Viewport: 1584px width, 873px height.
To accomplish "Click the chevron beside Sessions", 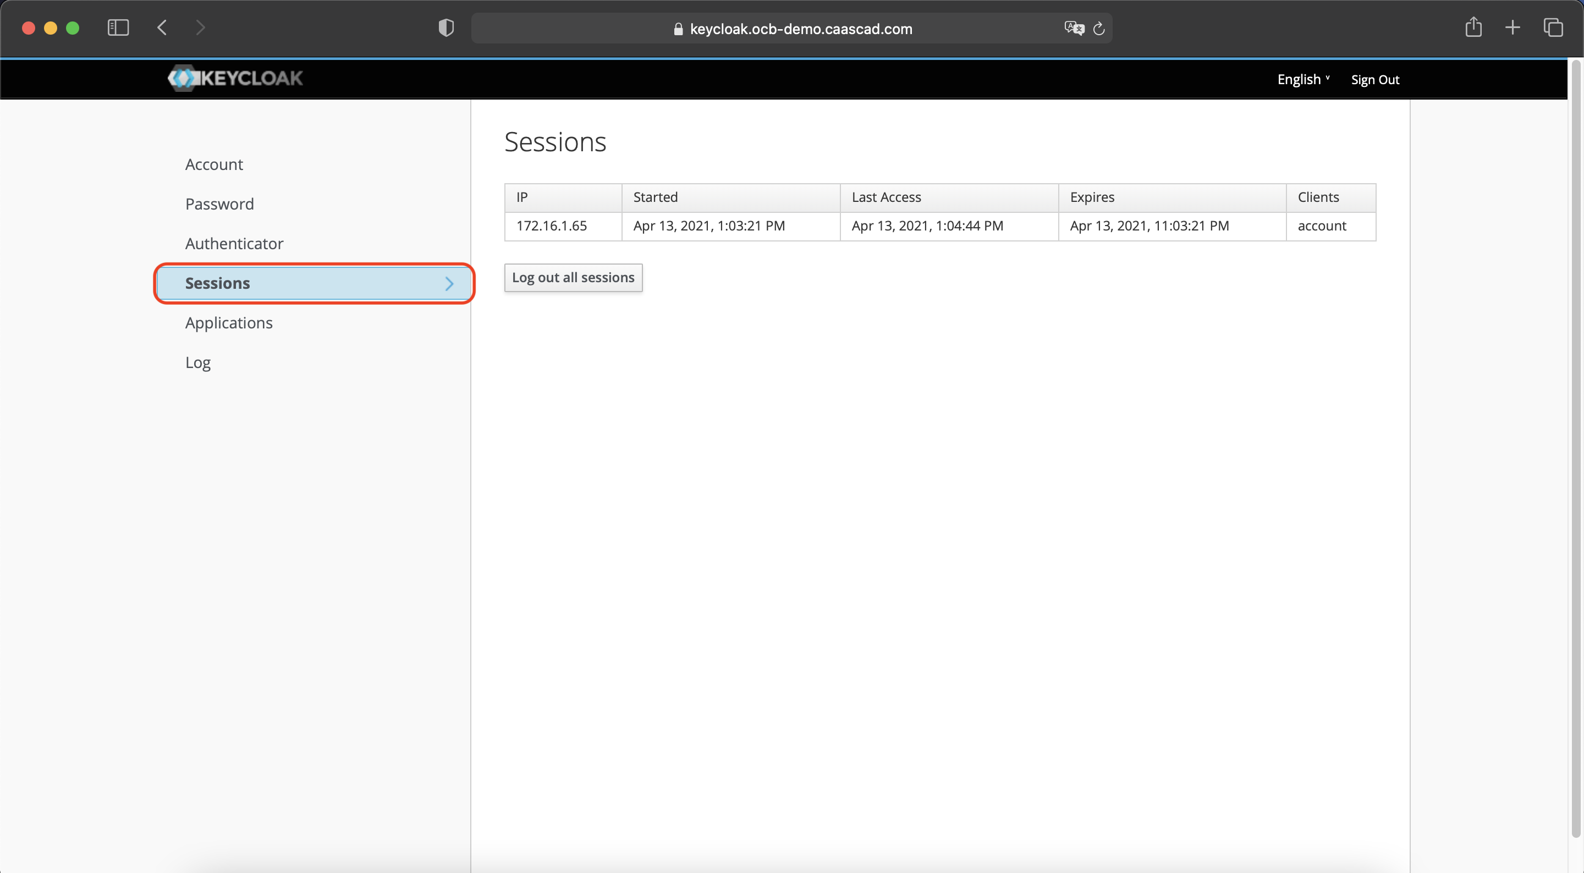I will tap(449, 284).
